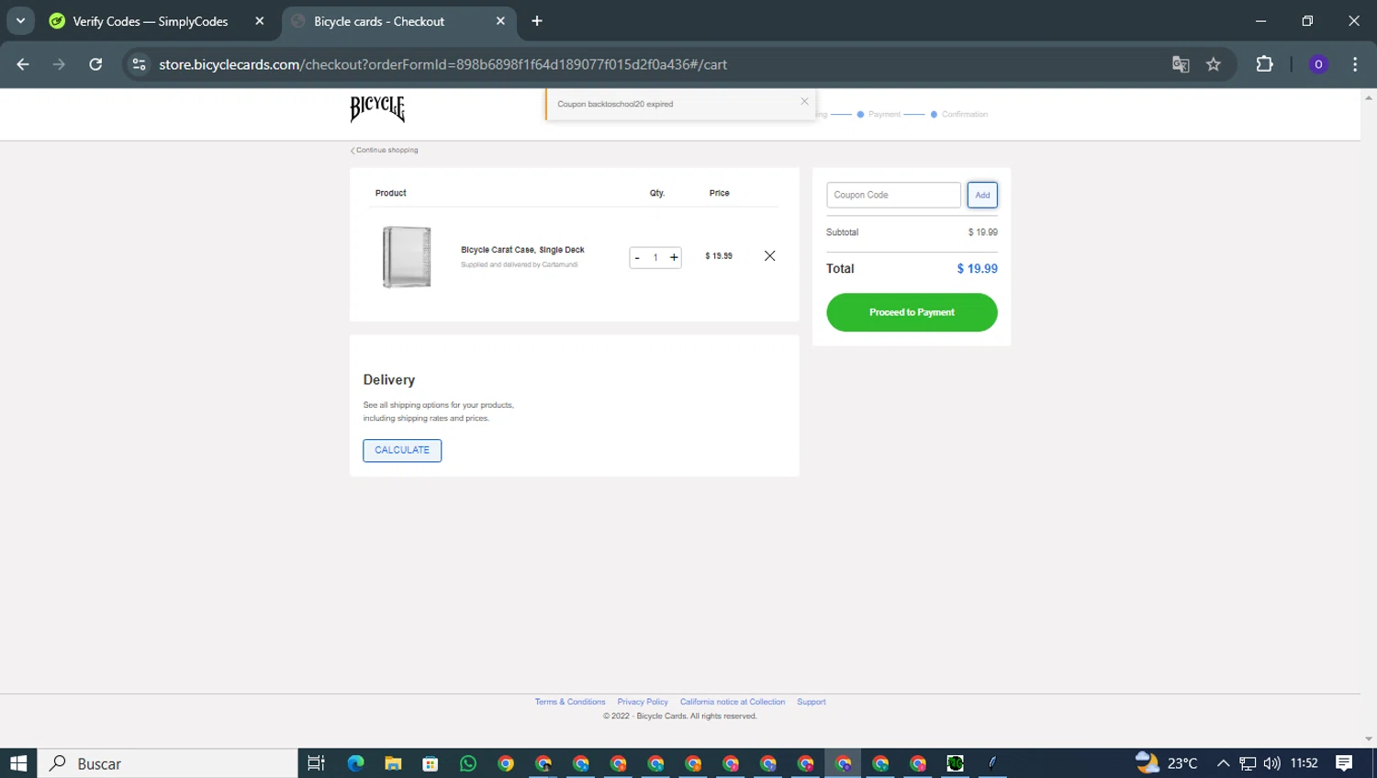This screenshot has height=778, width=1377.
Task: Open the feather pen app on the taskbar
Action: click(992, 763)
